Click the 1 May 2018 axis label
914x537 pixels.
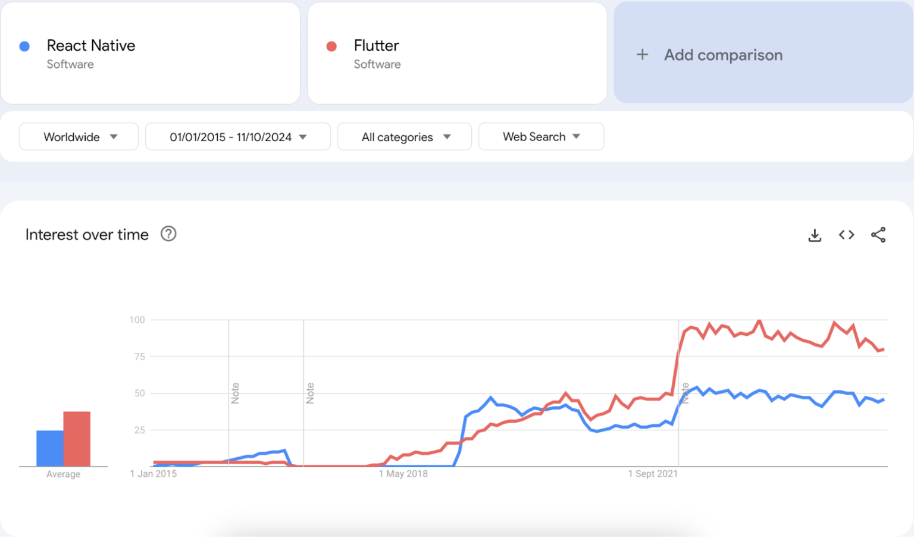pyautogui.click(x=403, y=473)
